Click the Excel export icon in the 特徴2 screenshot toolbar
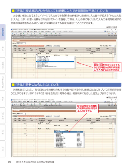This screenshot has width=132, height=168. 55,34
